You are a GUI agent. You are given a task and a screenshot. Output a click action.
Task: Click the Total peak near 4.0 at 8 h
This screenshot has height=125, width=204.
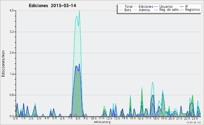pos(79,11)
